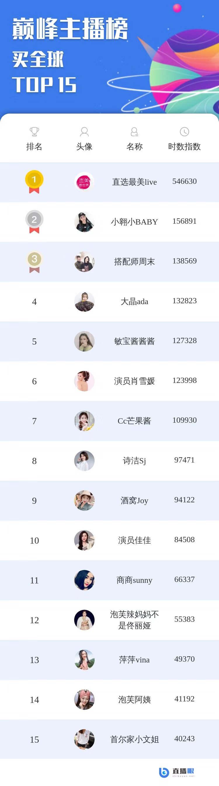
Task: Click the 泡芙辣妈妈不是佟丽娅 name
Action: [x=134, y=620]
